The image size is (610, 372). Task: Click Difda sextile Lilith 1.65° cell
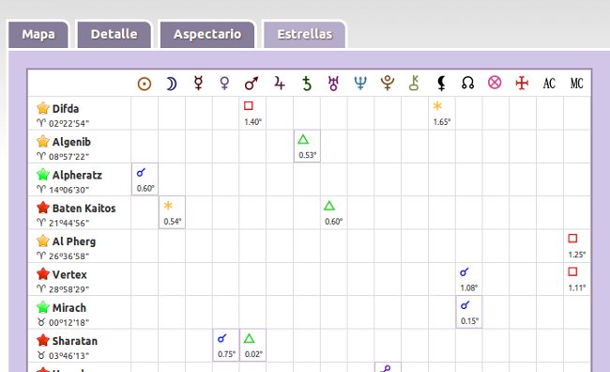[442, 114]
